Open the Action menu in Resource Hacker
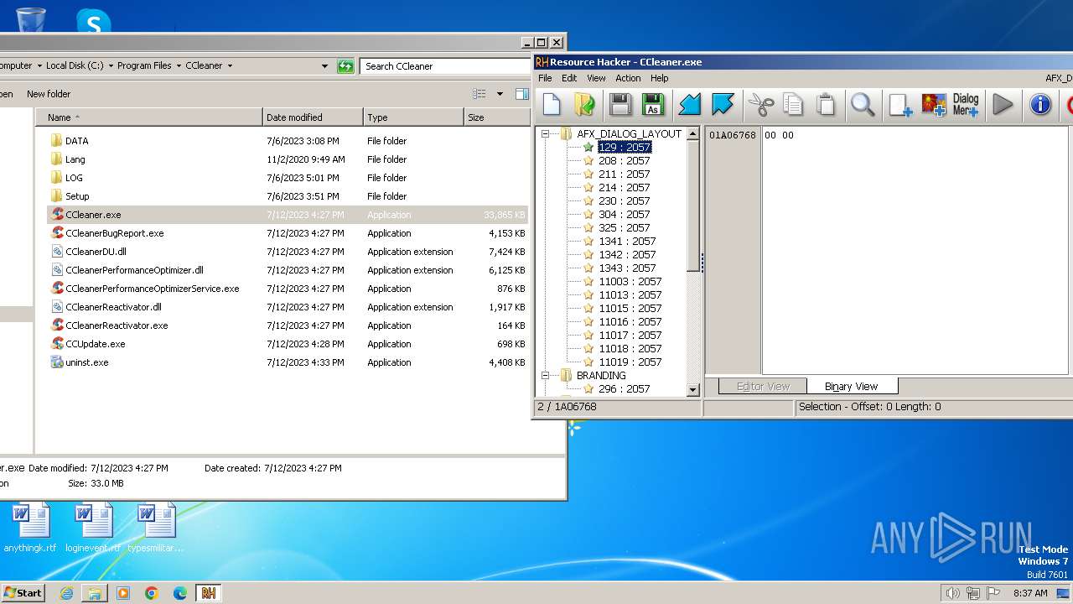The height and width of the screenshot is (604, 1073). (628, 78)
